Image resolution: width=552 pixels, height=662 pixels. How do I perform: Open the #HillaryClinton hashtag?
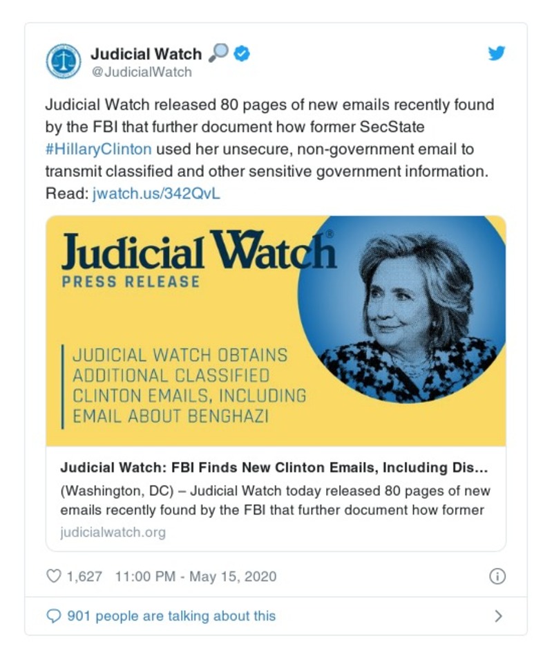pos(98,149)
